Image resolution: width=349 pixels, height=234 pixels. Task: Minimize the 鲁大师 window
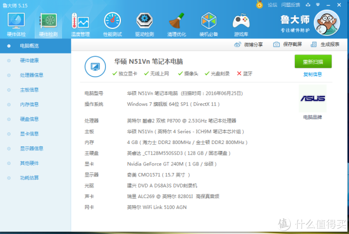328,5
